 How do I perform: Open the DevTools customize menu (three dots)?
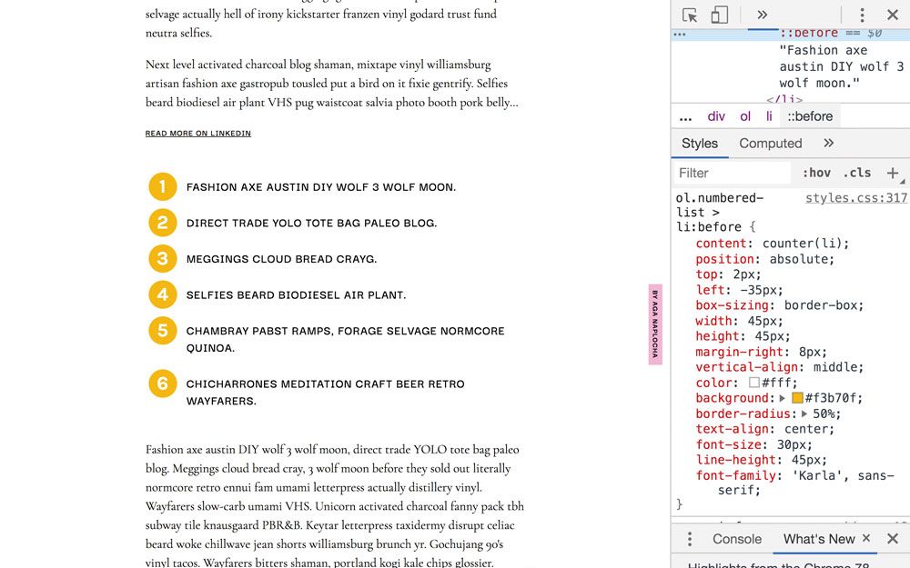click(x=861, y=15)
